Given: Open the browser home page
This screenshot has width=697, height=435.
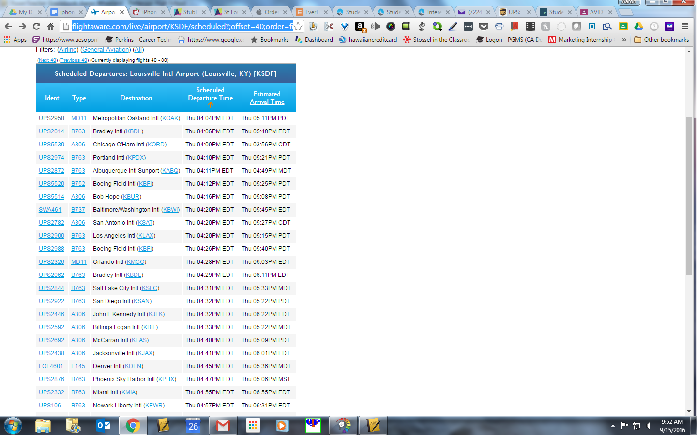Looking at the screenshot, I should click(50, 26).
